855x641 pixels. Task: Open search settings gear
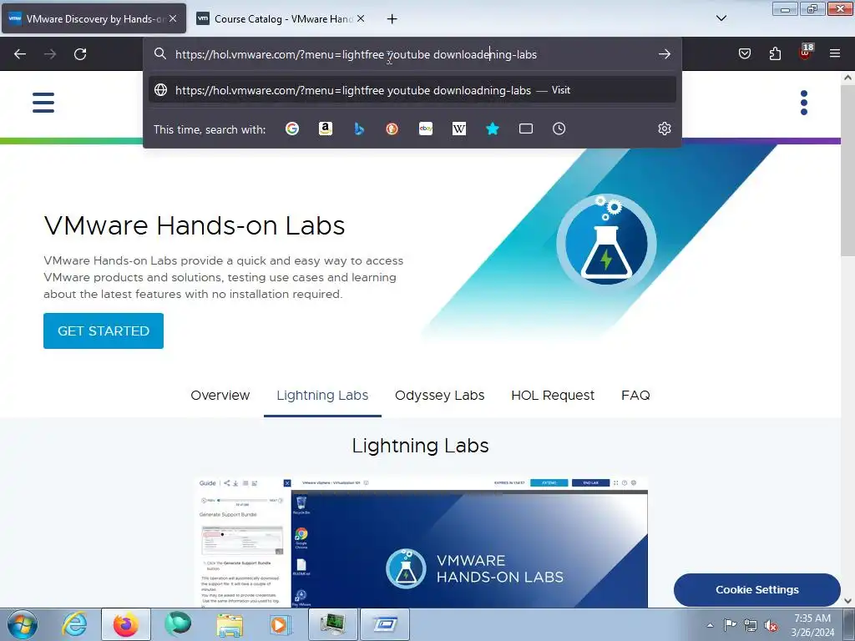pyautogui.click(x=664, y=129)
